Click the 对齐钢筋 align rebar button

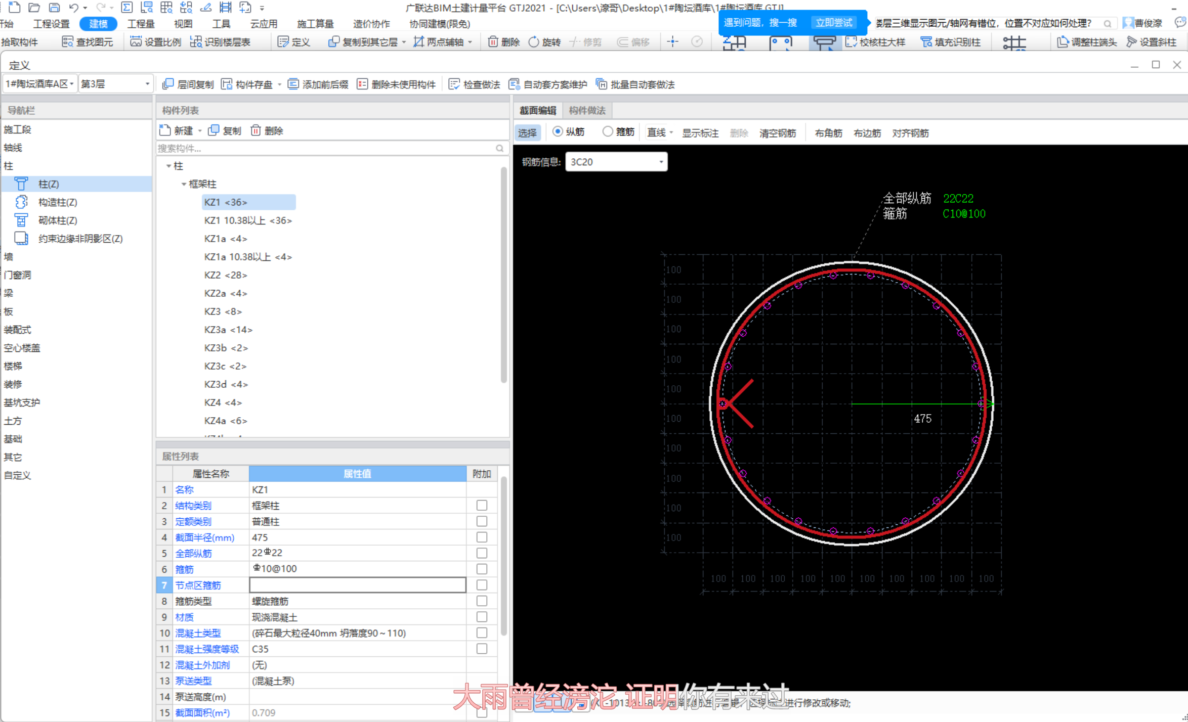click(910, 133)
